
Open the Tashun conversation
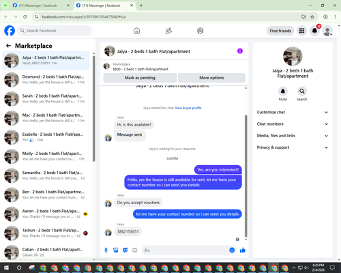pos(46,233)
